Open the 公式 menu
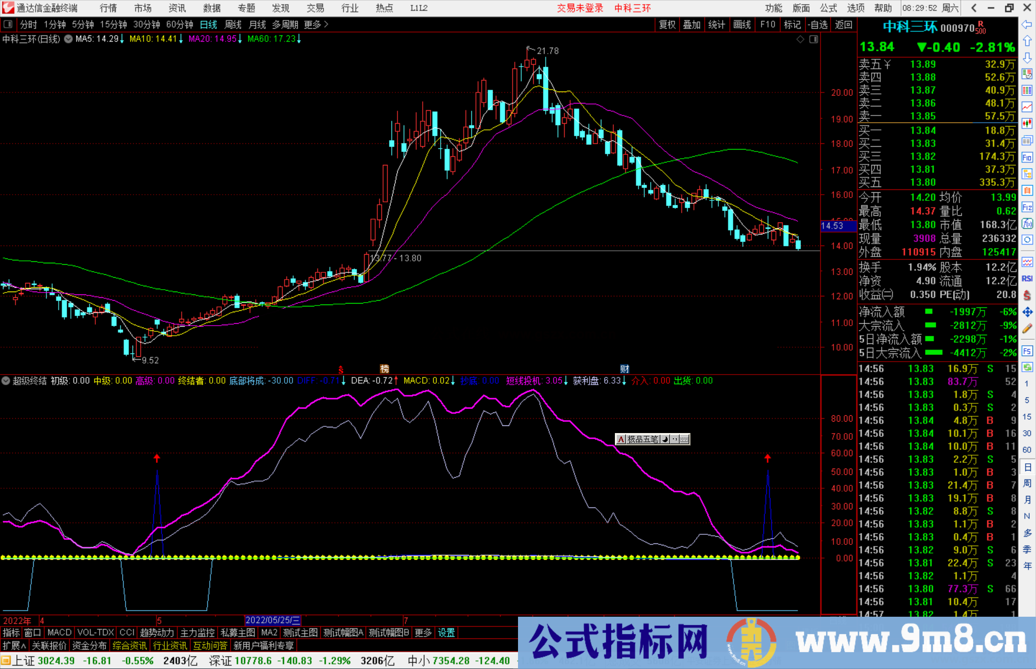 tap(828, 8)
